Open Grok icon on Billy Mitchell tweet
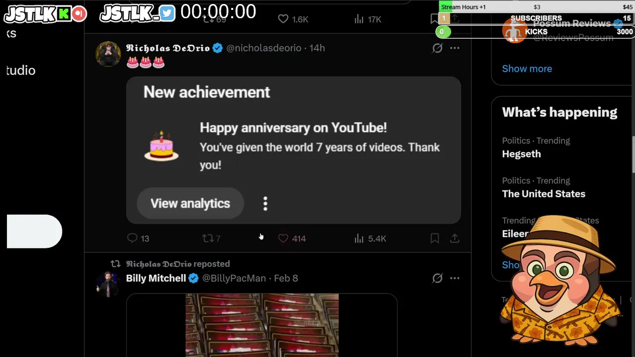 437,278
